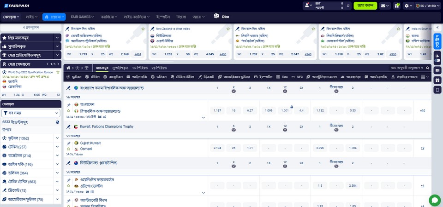Open +424 more markets link

(138, 54)
